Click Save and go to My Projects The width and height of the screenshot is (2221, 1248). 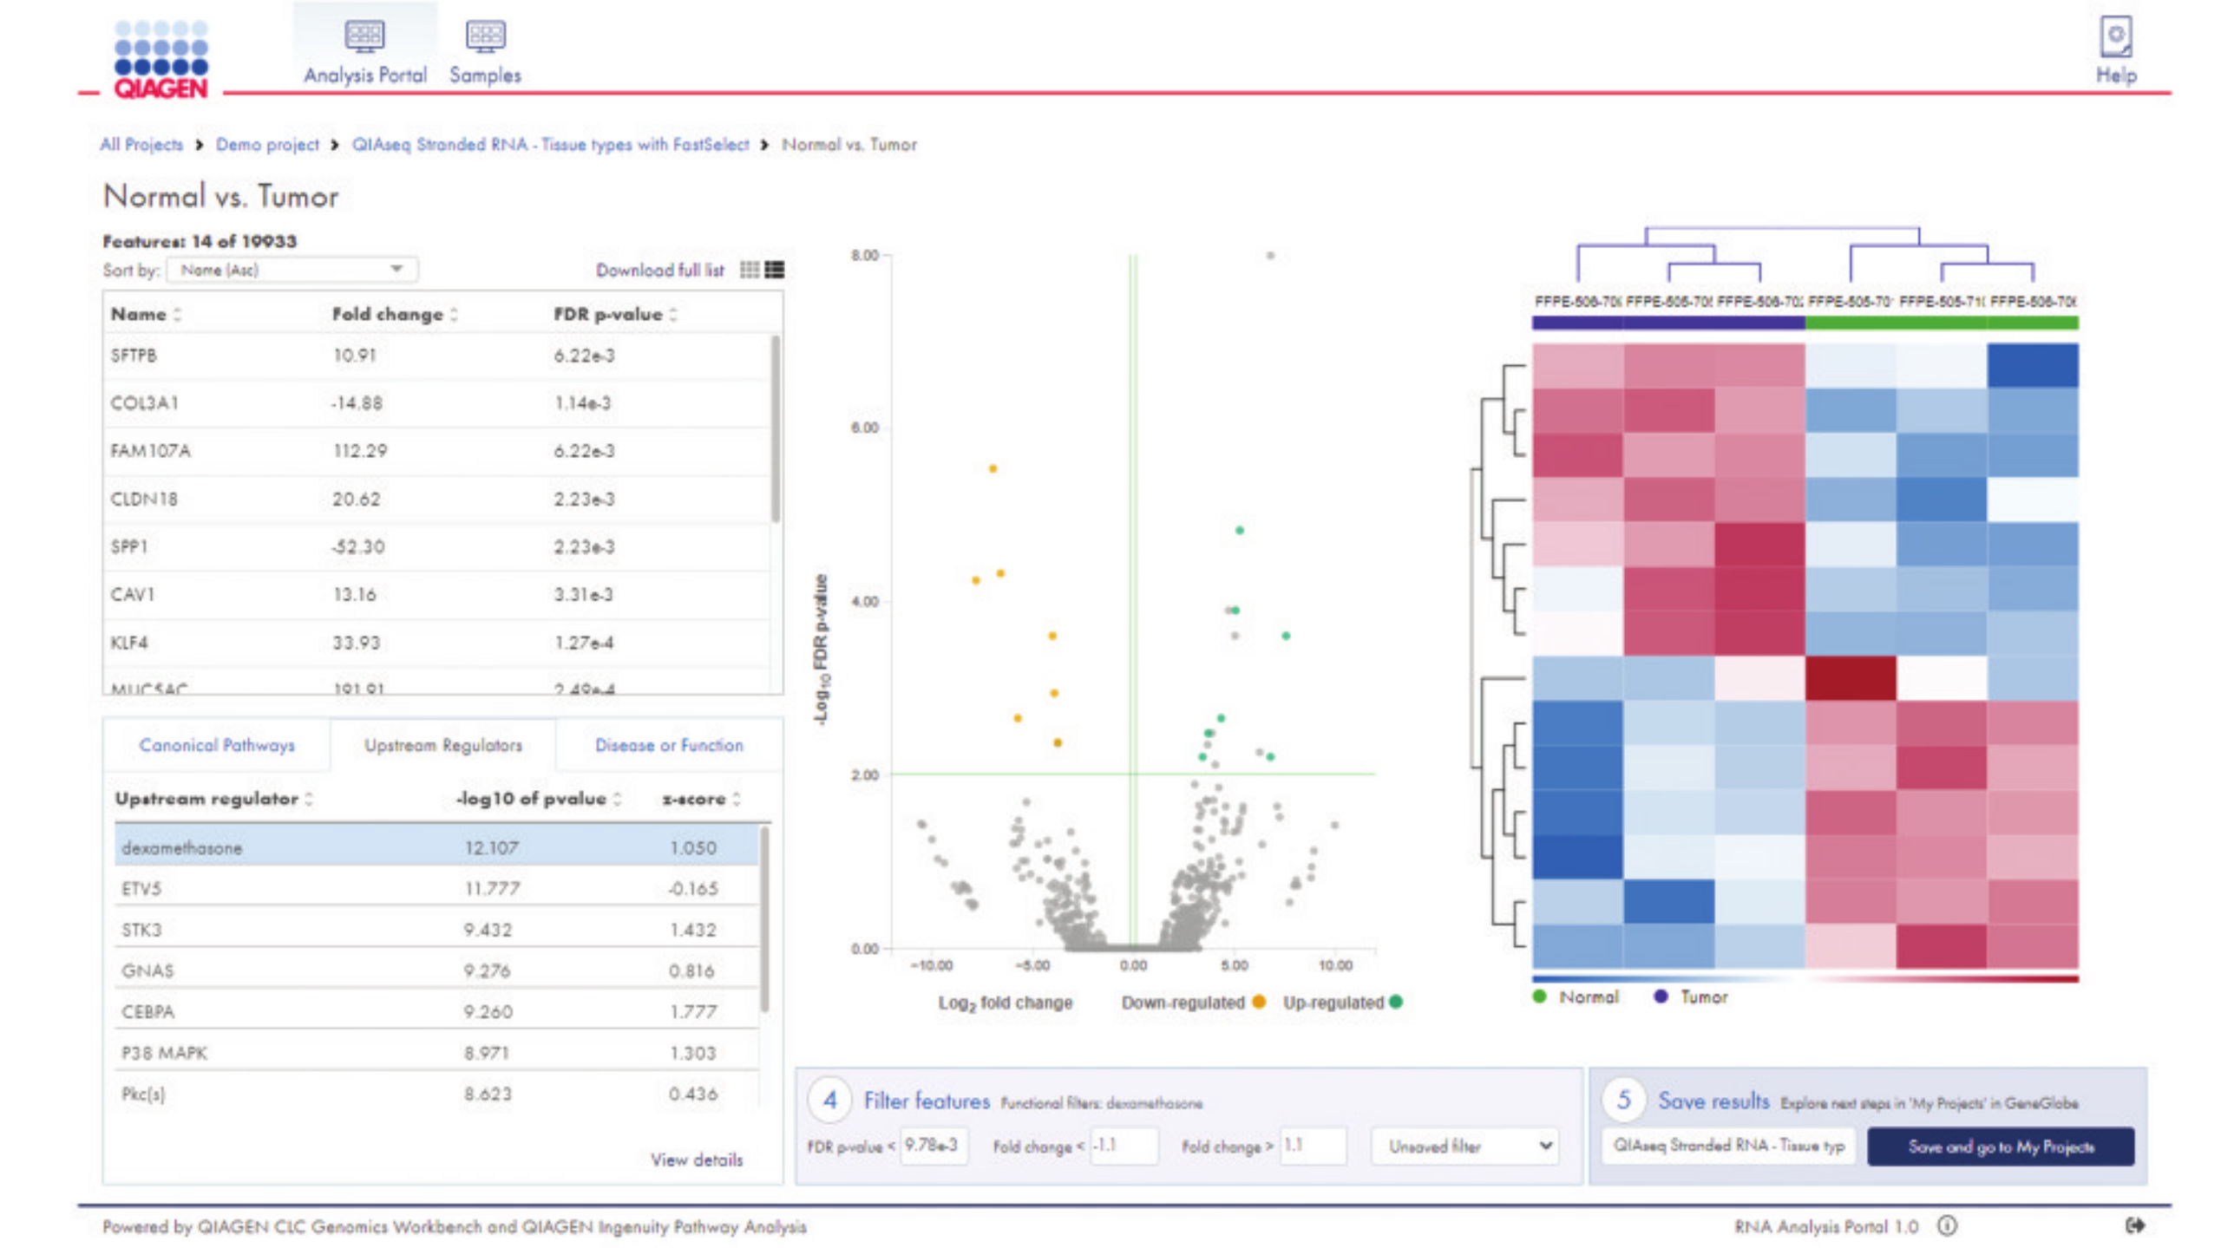[2001, 1147]
